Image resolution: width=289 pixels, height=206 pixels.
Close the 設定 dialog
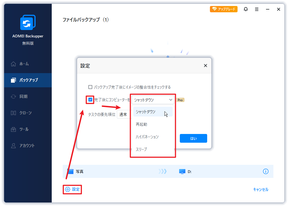(206, 65)
